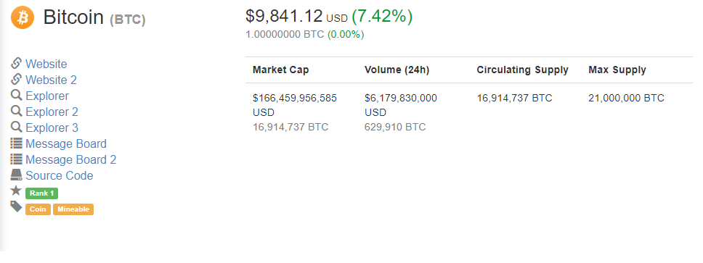Select the orange Mineable tag
The width and height of the screenshot is (703, 263).
(73, 209)
